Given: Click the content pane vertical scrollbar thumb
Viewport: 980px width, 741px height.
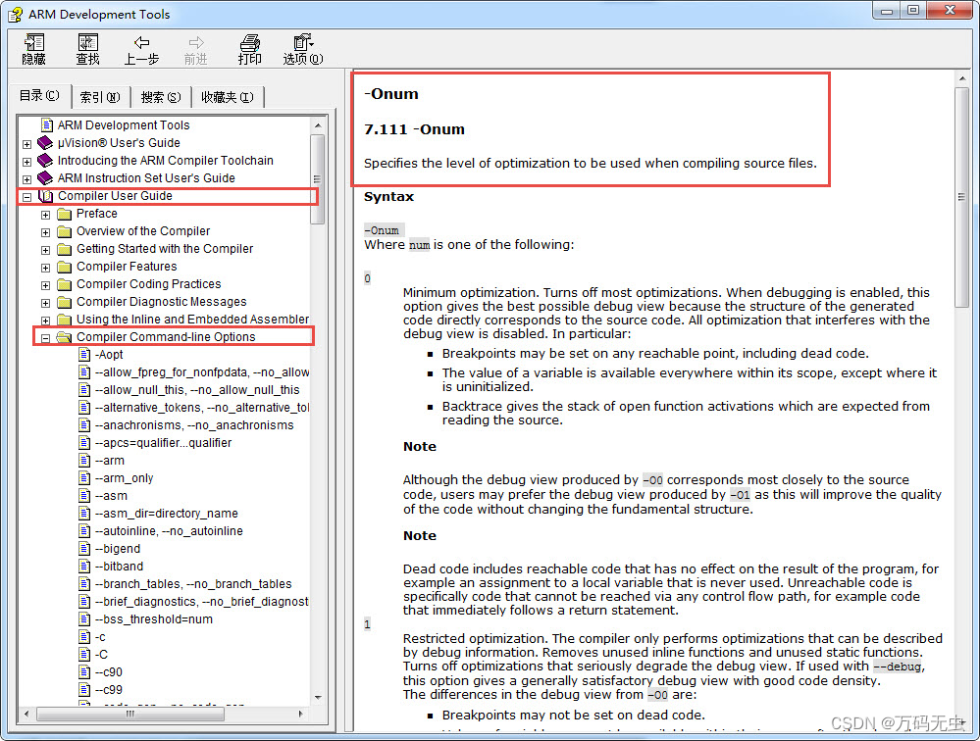Looking at the screenshot, I should 961,197.
